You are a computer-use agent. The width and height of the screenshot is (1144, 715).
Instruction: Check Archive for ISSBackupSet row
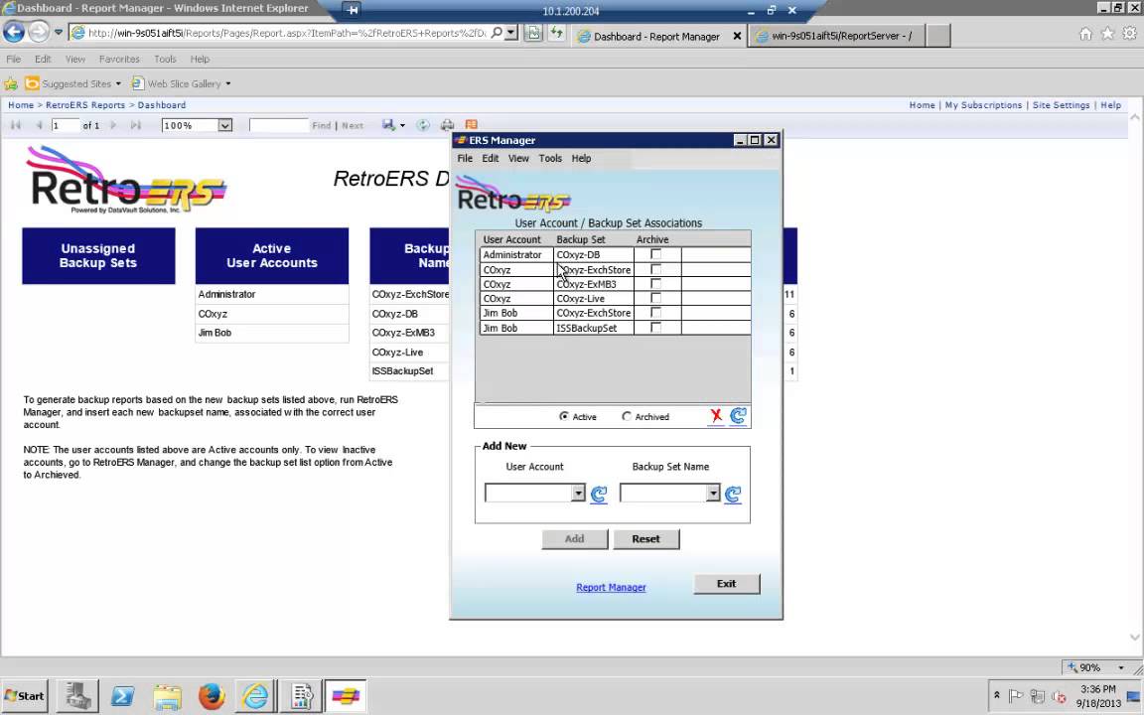(x=655, y=328)
